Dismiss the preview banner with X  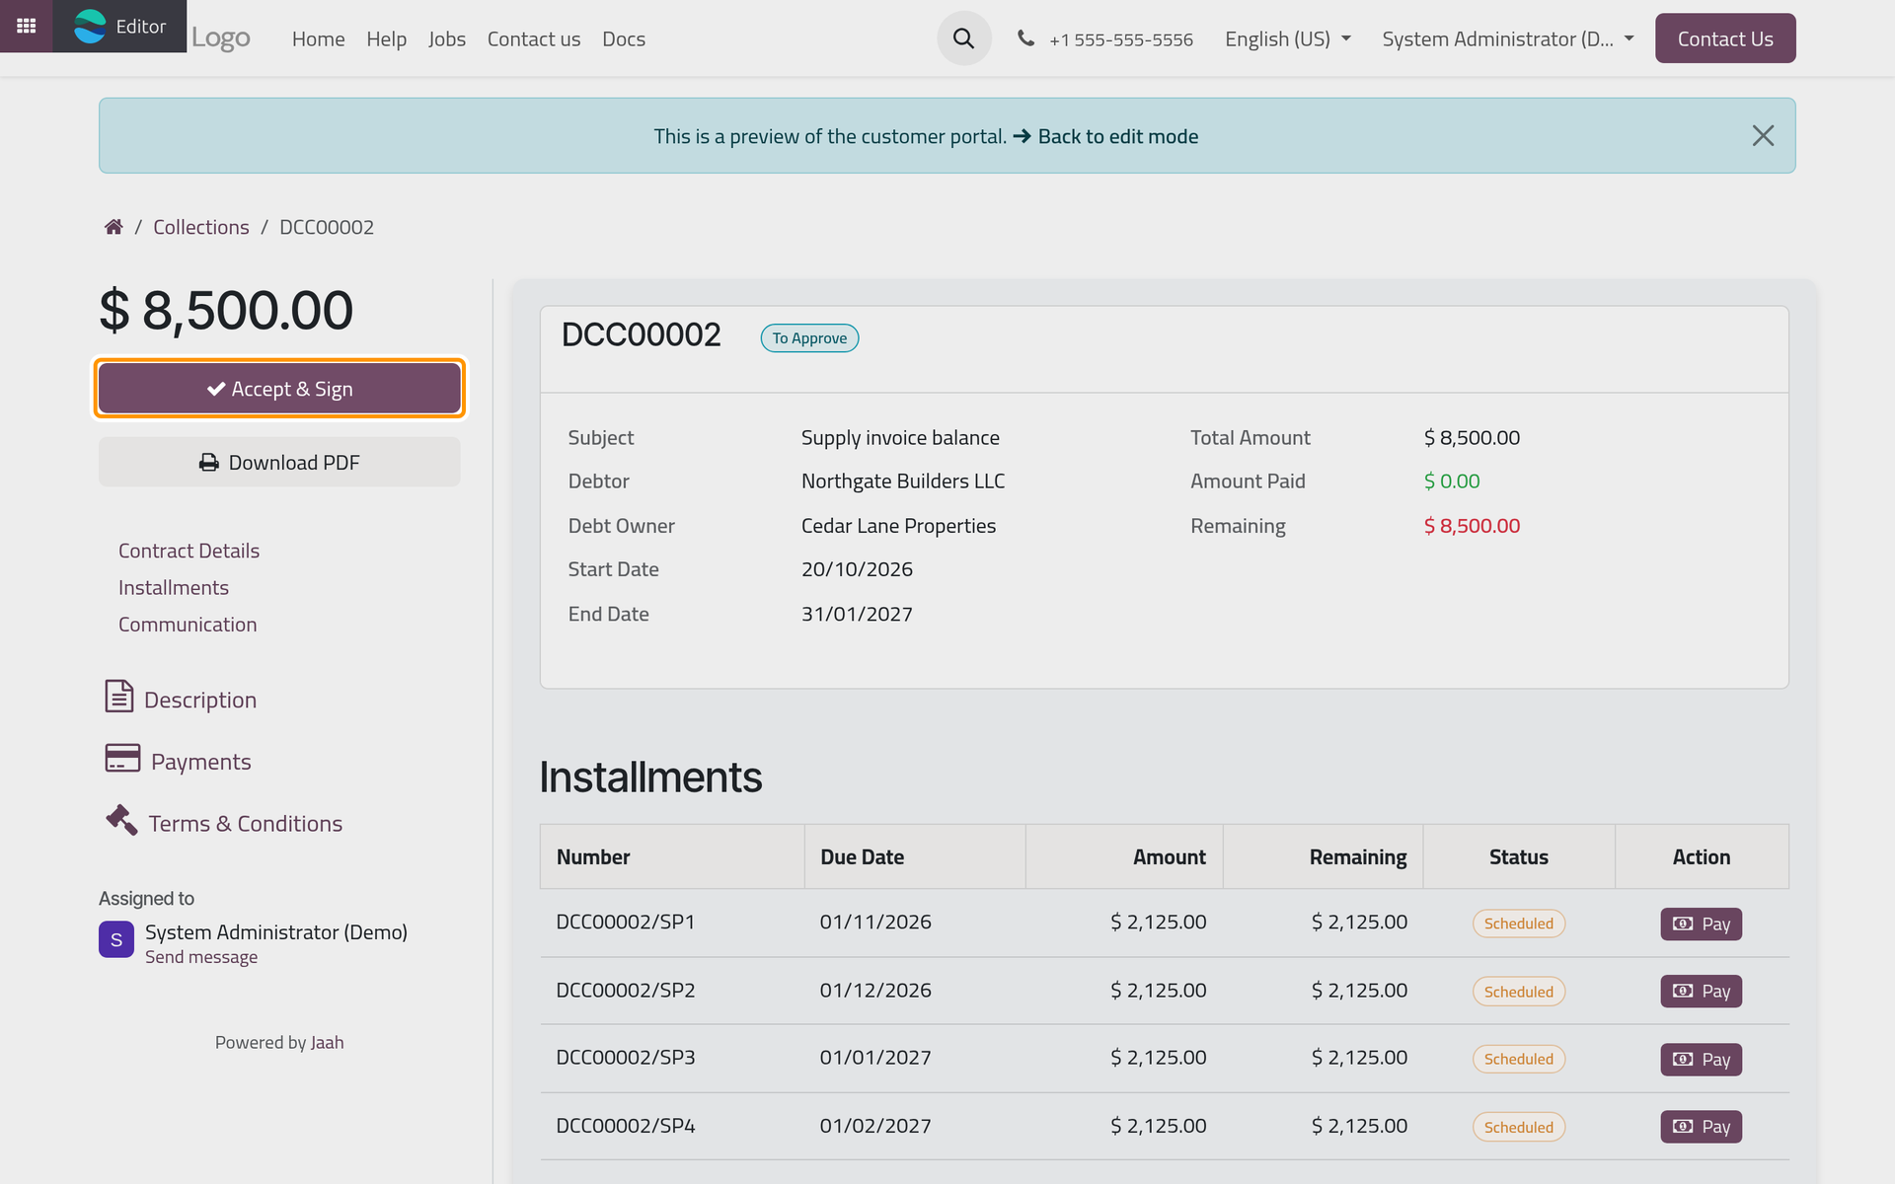tap(1763, 135)
